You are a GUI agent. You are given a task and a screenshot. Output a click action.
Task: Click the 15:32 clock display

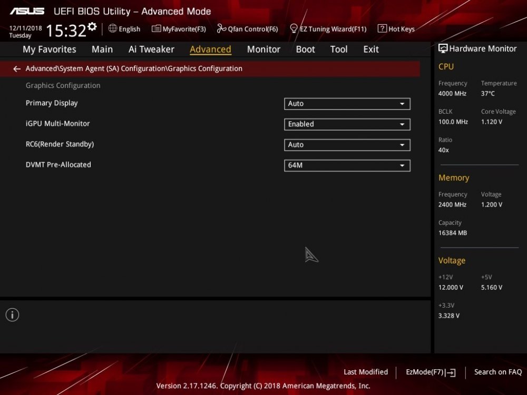66,31
